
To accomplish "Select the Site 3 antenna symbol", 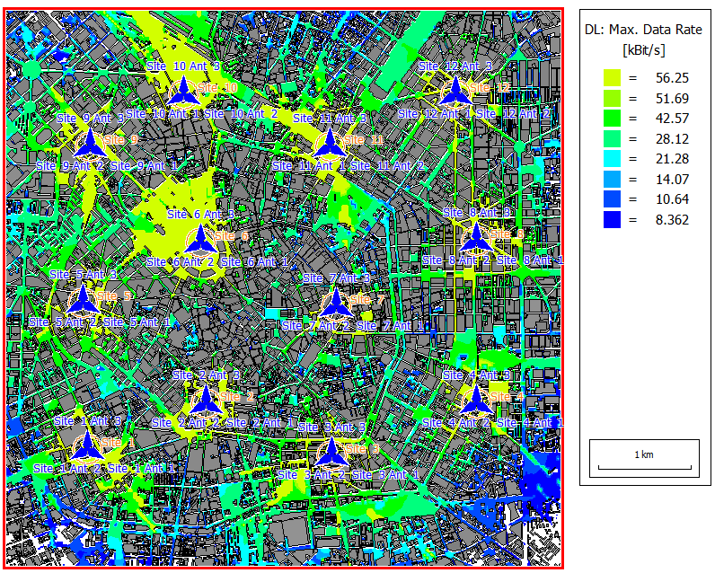I will [x=331, y=452].
